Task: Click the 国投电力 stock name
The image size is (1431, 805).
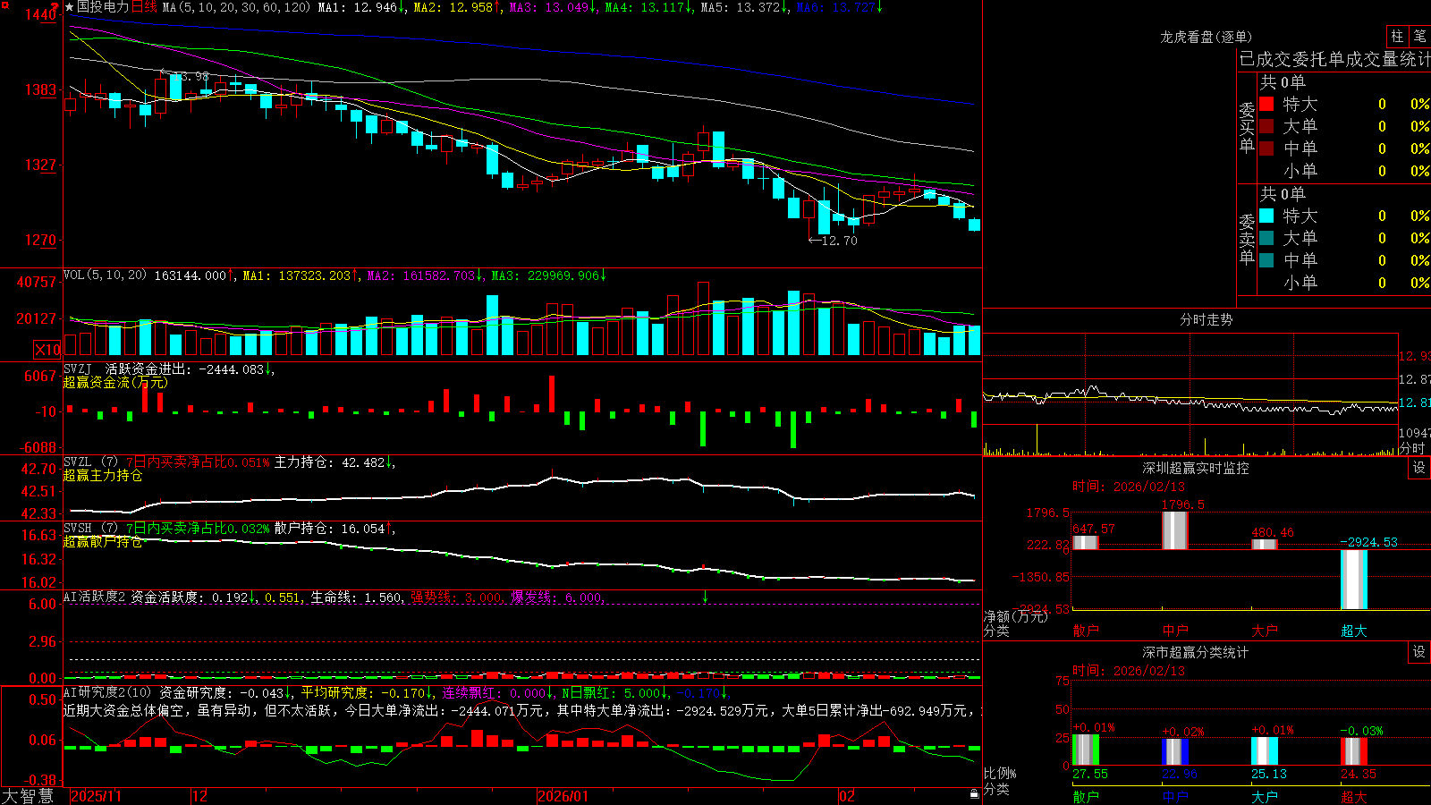Action: (x=103, y=7)
